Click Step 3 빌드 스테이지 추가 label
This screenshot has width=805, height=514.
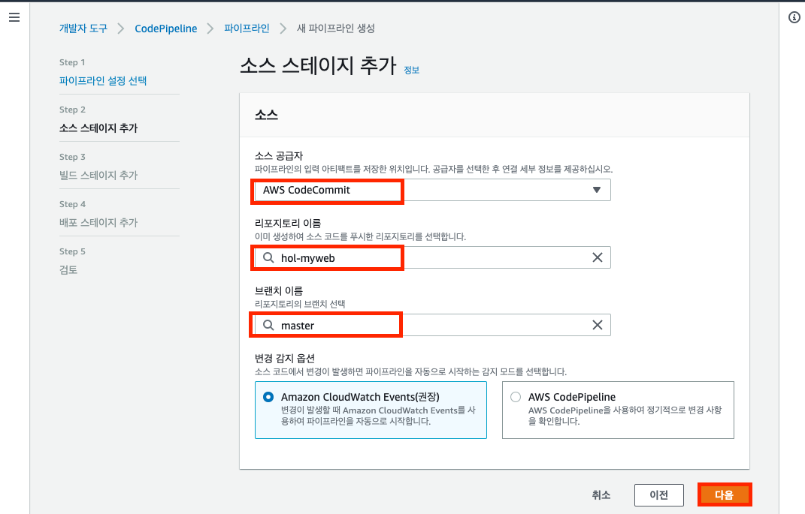click(x=98, y=176)
